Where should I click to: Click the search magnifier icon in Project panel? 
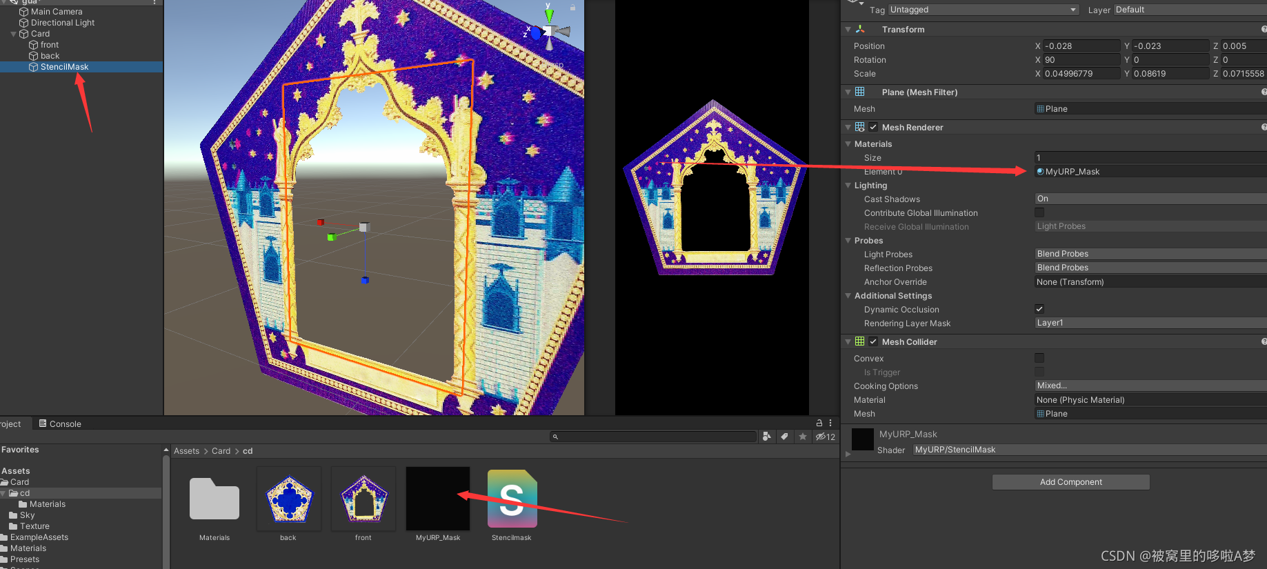pyautogui.click(x=555, y=437)
